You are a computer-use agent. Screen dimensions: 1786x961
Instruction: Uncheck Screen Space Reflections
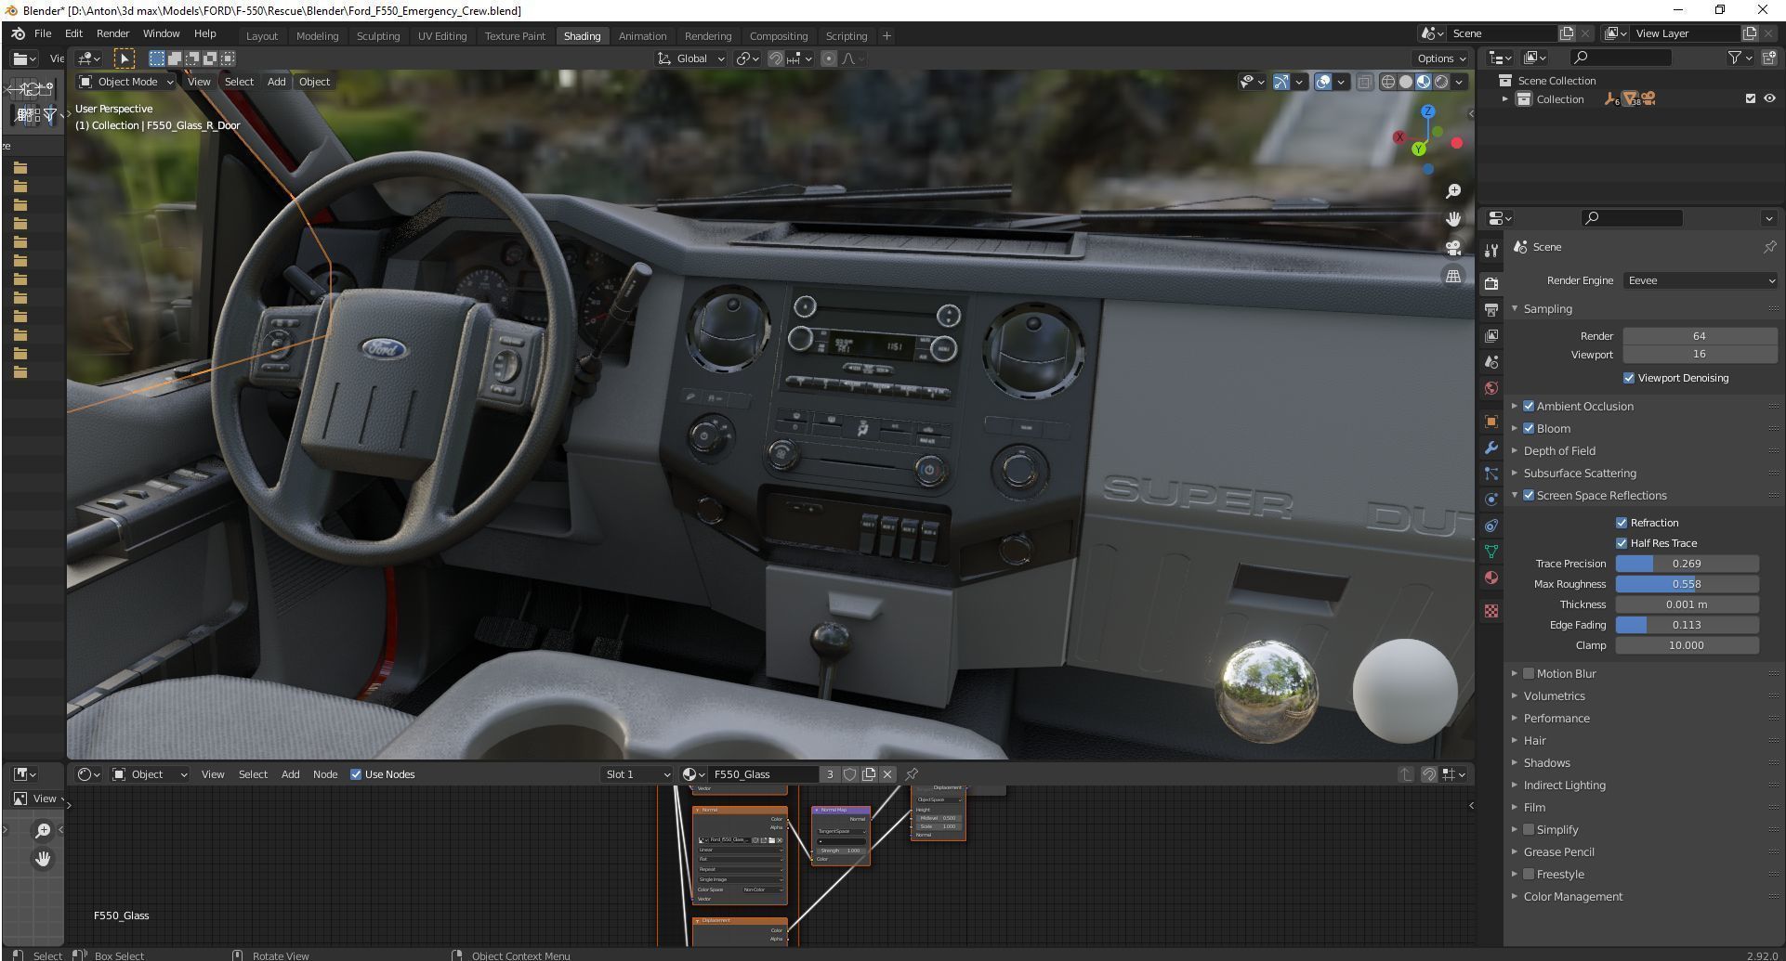[x=1529, y=495]
